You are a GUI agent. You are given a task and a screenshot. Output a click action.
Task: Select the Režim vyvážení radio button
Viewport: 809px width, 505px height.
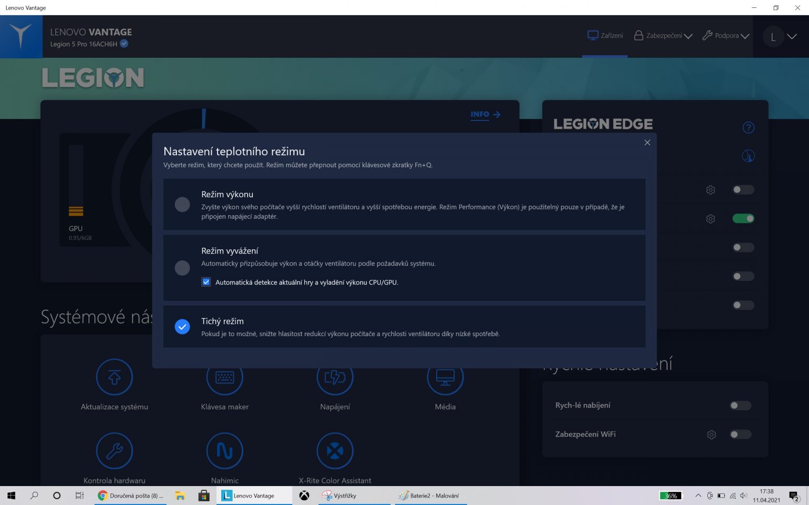click(x=182, y=268)
